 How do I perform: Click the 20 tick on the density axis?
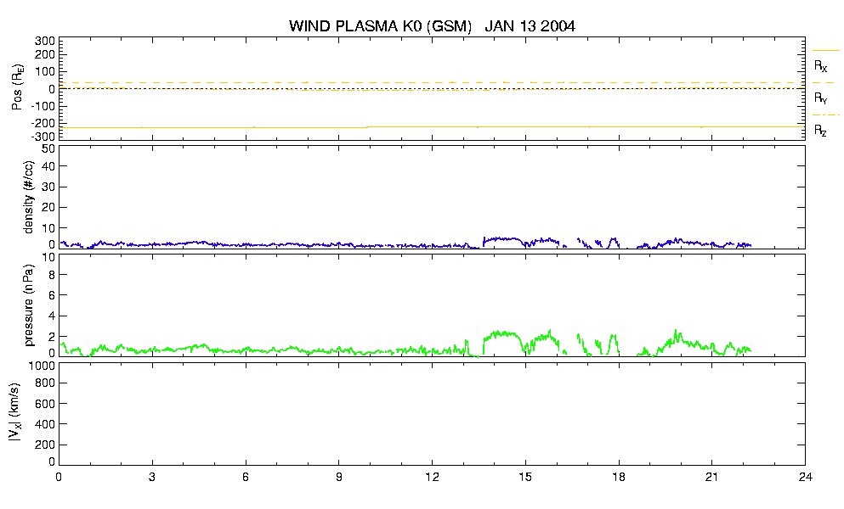[48, 208]
